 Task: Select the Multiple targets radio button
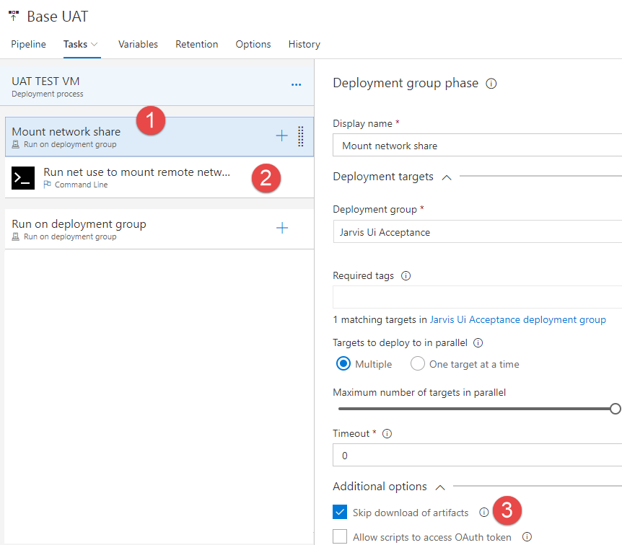click(x=344, y=364)
